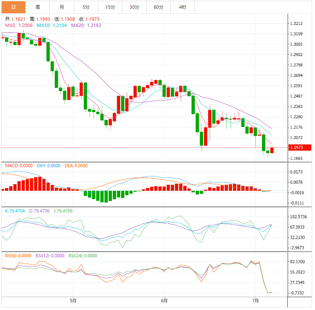Click the 高: 1.1993 high price value
The image size is (315, 310).
(x=40, y=19)
